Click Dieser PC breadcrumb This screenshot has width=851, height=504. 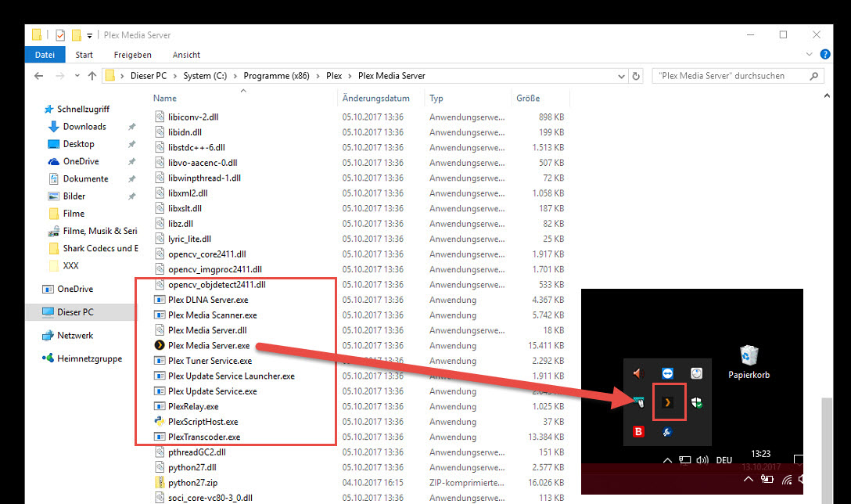149,76
